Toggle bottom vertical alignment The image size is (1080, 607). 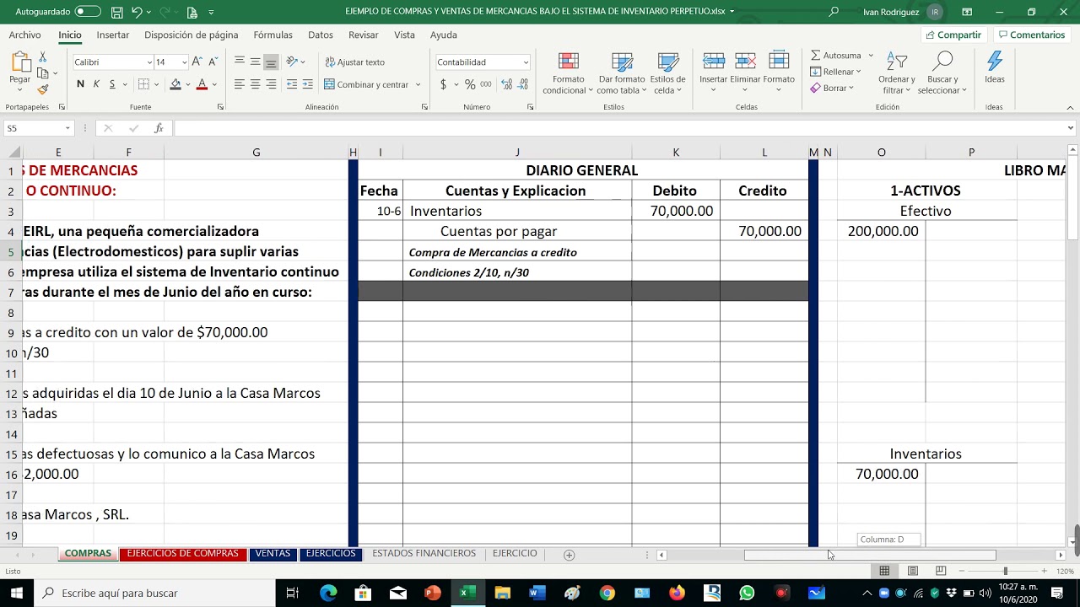[x=271, y=62]
